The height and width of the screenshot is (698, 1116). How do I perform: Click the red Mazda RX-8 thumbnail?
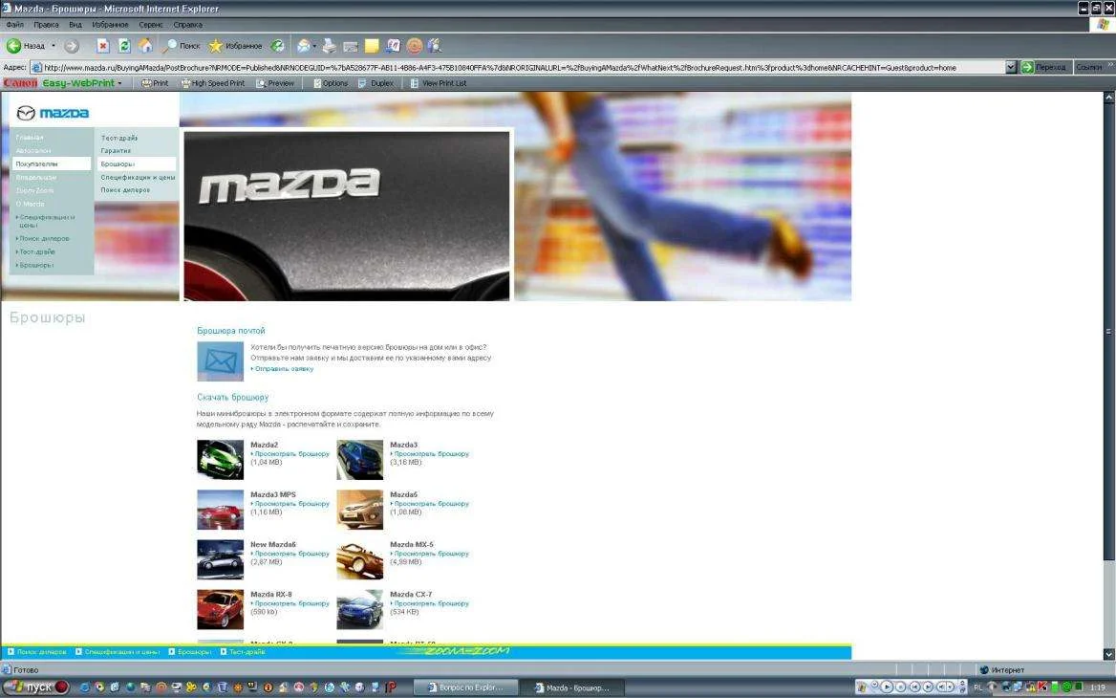(x=221, y=609)
